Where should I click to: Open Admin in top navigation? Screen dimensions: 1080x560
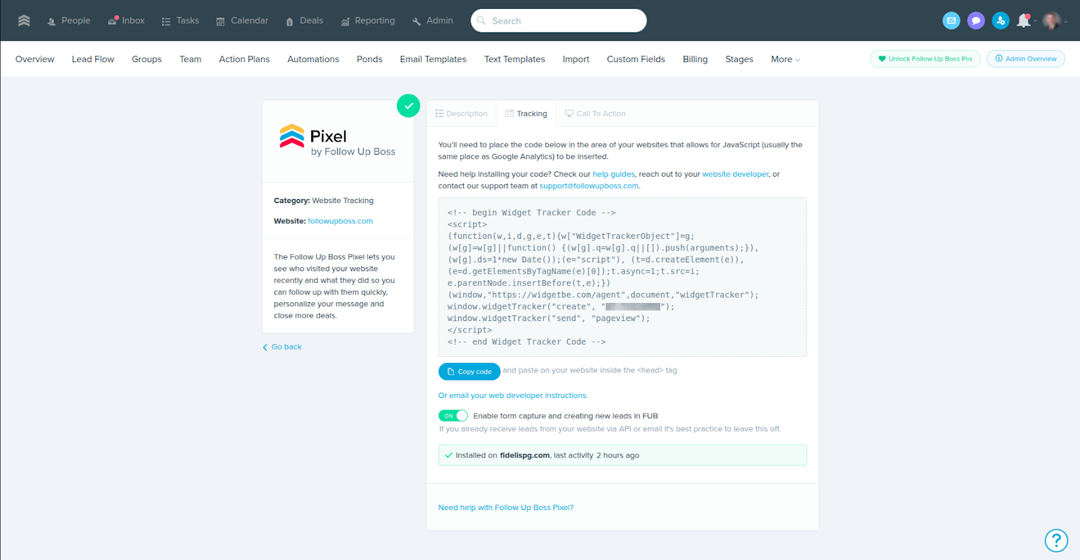(x=433, y=21)
